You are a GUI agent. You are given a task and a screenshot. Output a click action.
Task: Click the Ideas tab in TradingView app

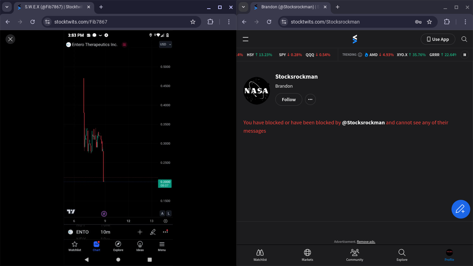pyautogui.click(x=140, y=246)
